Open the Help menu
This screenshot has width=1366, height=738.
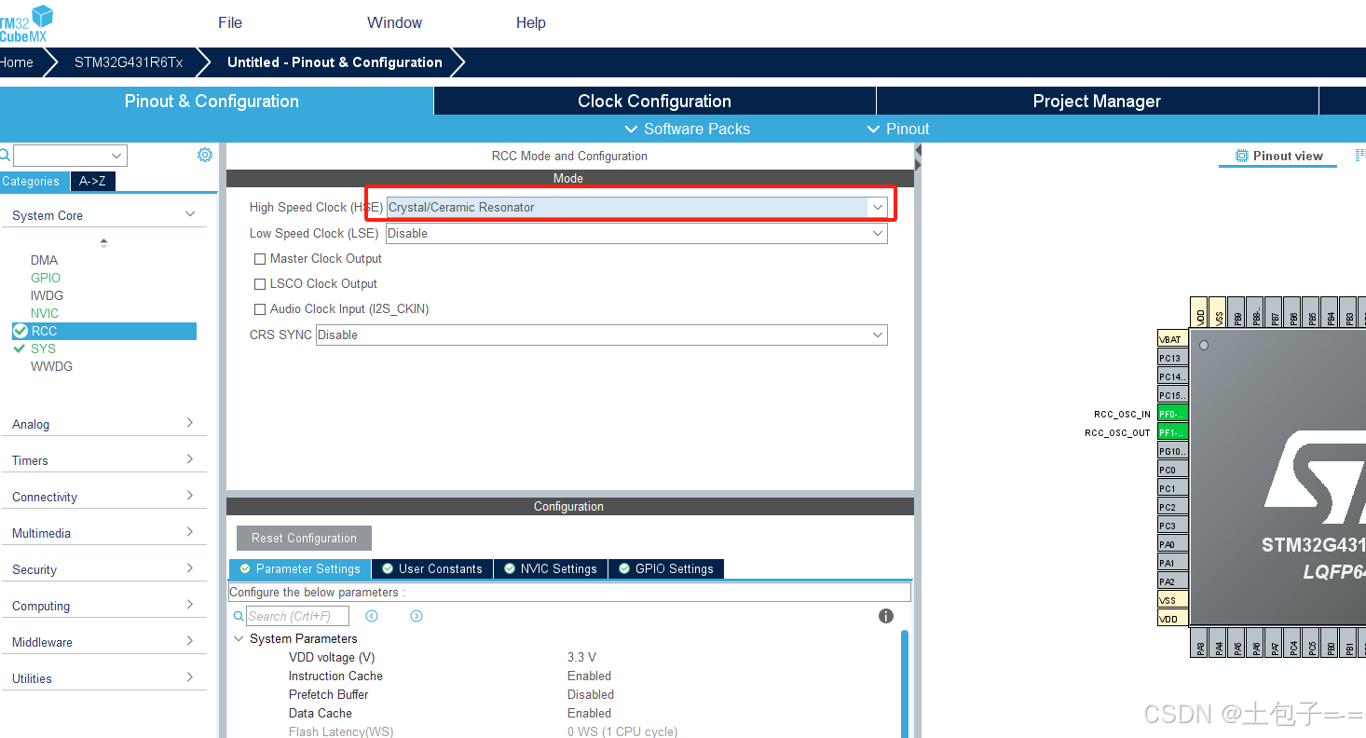coord(531,22)
